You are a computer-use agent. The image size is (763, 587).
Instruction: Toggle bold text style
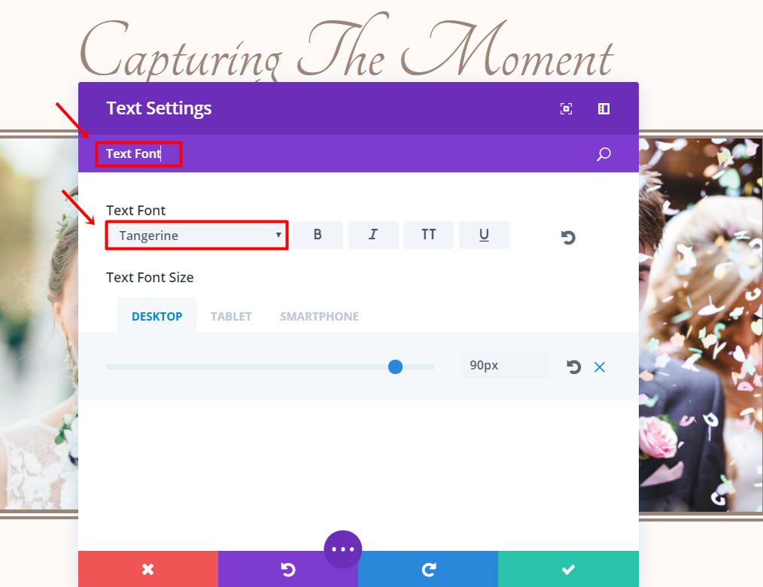[x=318, y=235]
